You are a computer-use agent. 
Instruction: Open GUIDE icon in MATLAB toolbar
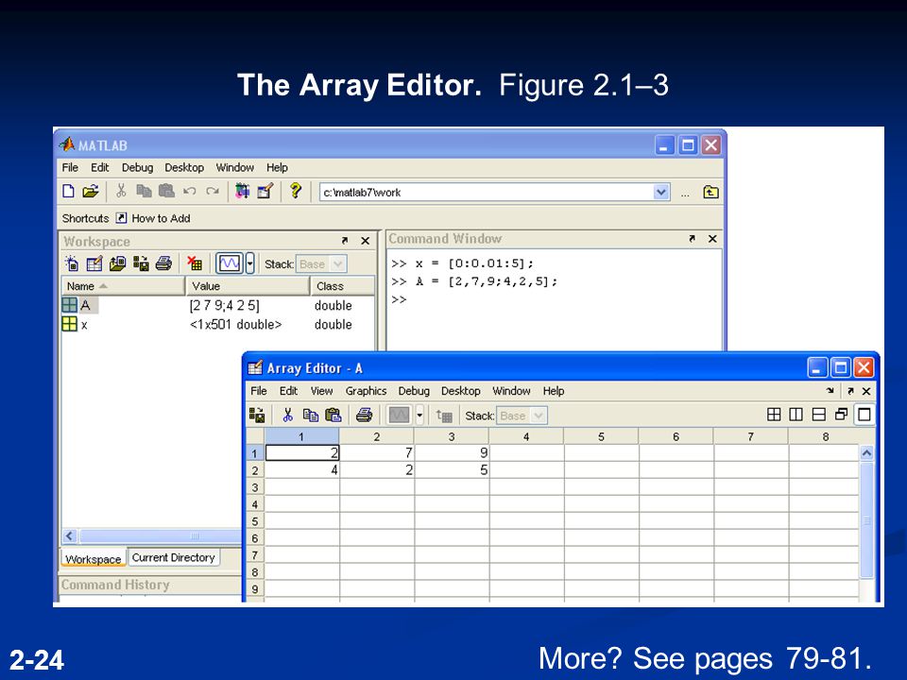click(265, 191)
